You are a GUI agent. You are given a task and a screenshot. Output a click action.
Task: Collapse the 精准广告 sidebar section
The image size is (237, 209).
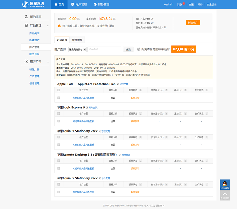(48, 62)
